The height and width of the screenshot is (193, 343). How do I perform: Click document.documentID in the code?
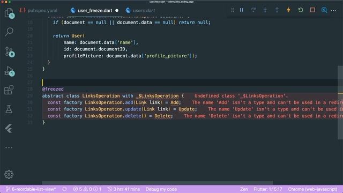(99, 49)
